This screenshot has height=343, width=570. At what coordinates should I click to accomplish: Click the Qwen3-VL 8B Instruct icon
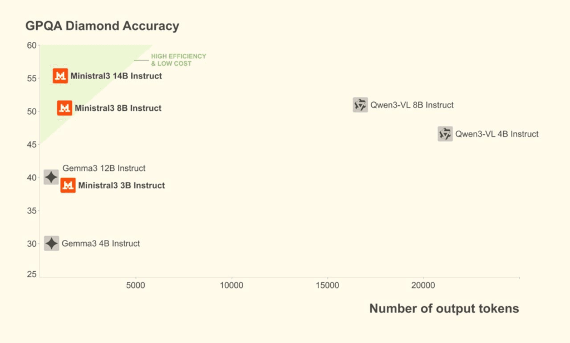pos(360,105)
